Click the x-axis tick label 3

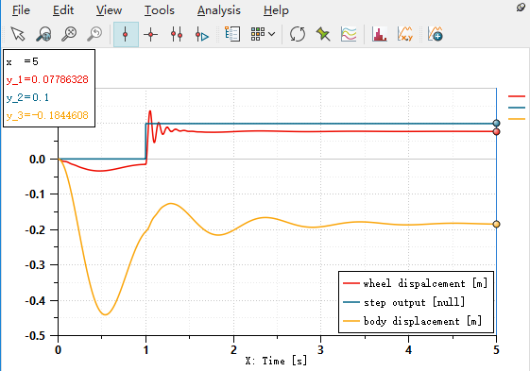coord(320,349)
